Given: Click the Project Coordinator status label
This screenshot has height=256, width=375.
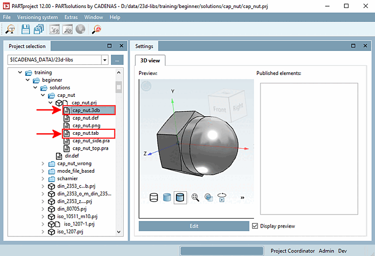Looking at the screenshot, I should tap(292, 251).
